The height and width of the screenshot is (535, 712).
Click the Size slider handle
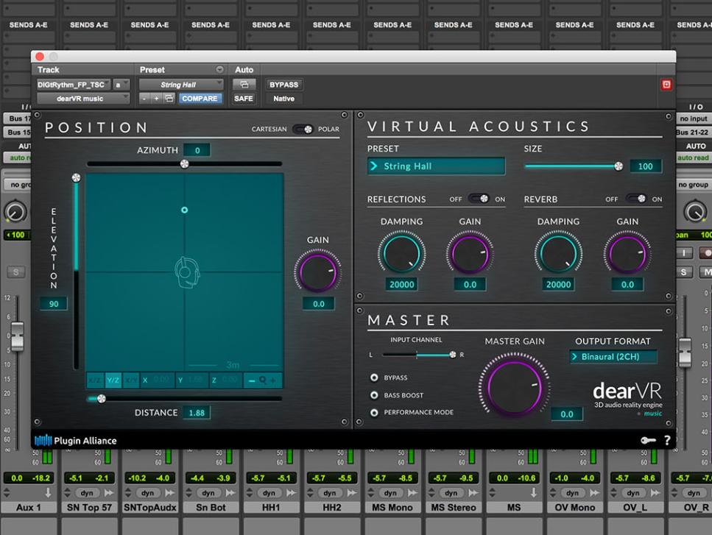point(618,166)
